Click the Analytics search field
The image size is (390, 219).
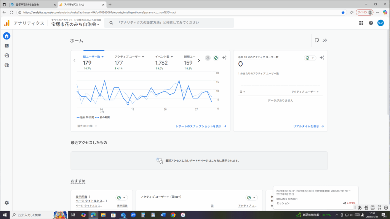pyautogui.click(x=169, y=23)
